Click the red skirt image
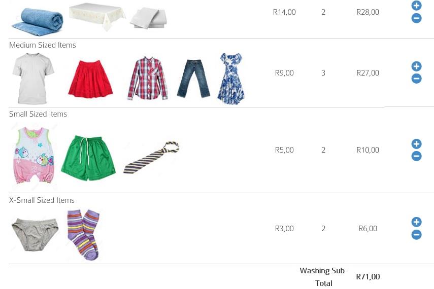 (x=90, y=80)
